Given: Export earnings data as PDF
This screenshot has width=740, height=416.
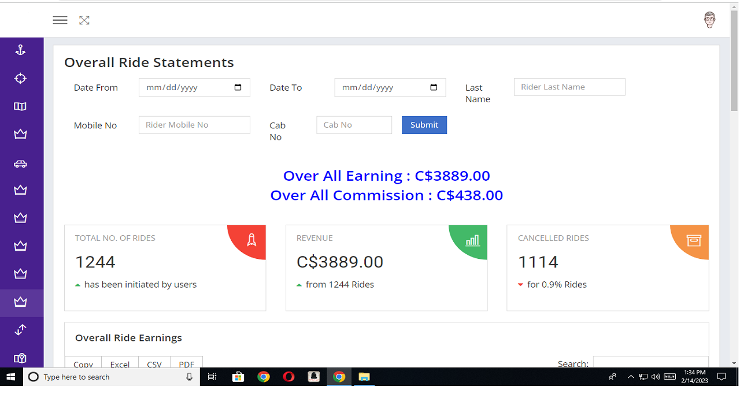Looking at the screenshot, I should (x=186, y=364).
